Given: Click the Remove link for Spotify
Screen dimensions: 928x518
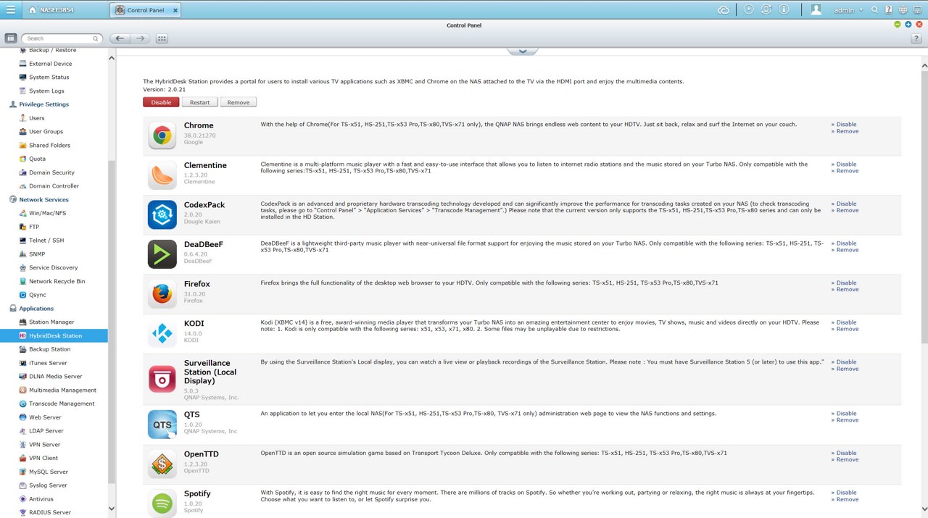Looking at the screenshot, I should 846,499.
